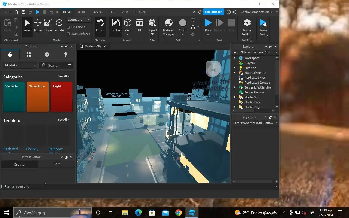
Task: Switch to the VIEW ribbon tab
Action: tap(125, 12)
